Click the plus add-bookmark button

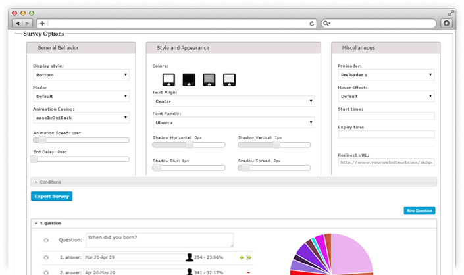click(42, 24)
